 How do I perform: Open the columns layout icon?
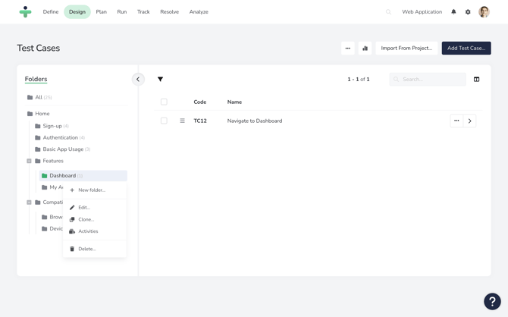click(x=476, y=79)
